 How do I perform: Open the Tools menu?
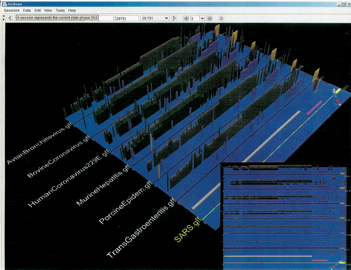(x=60, y=10)
